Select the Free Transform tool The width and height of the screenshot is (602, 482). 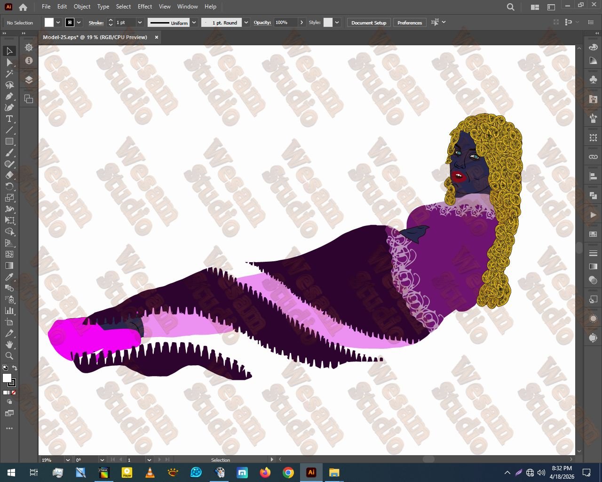click(9, 220)
